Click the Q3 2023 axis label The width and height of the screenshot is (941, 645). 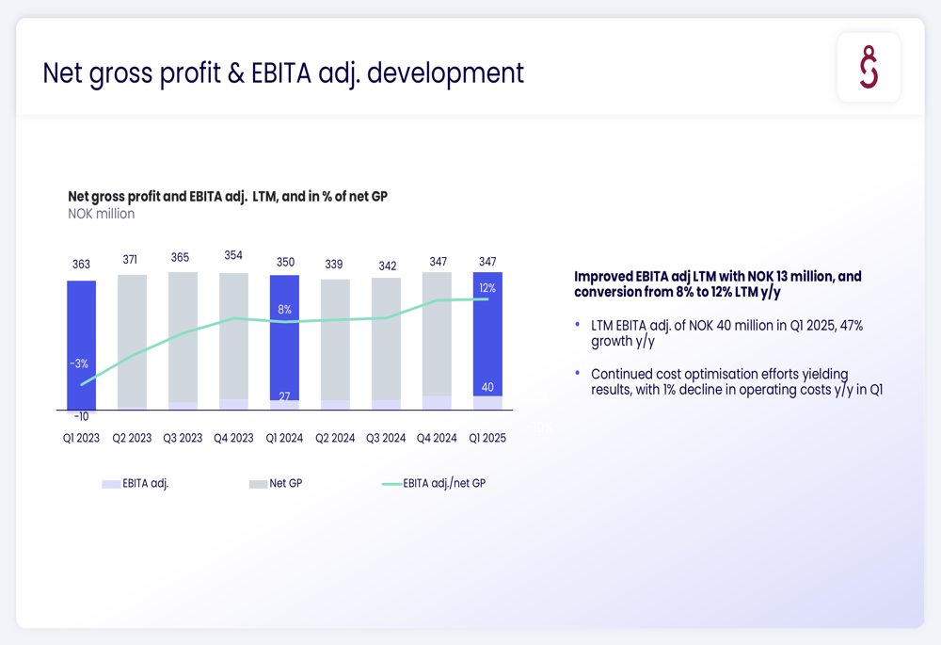(x=183, y=439)
